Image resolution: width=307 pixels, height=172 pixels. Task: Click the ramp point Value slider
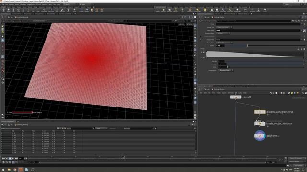coord(265,67)
